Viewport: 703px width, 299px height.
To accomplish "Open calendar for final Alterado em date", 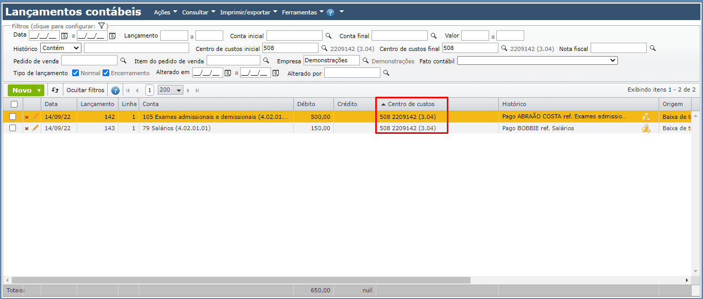I will (x=276, y=73).
